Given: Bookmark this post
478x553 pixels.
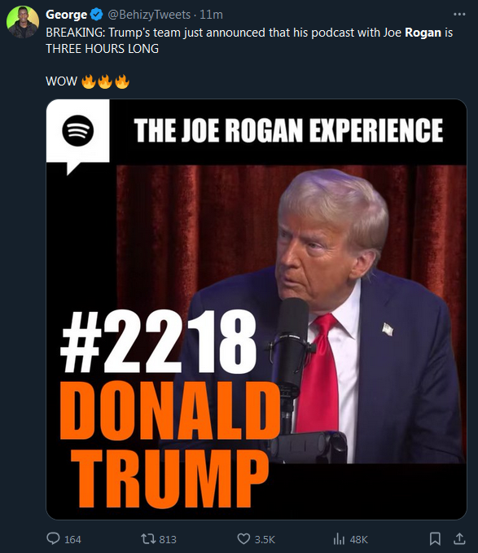Looking at the screenshot, I should click(x=435, y=539).
